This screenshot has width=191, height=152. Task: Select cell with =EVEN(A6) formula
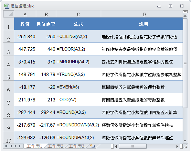pos(79,87)
